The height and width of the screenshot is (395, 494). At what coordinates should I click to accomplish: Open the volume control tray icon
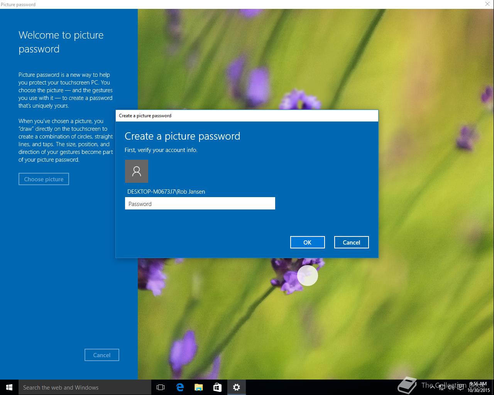[x=451, y=387]
